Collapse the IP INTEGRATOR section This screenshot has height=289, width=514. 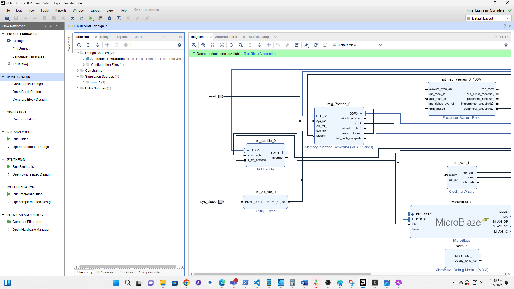click(x=3, y=77)
